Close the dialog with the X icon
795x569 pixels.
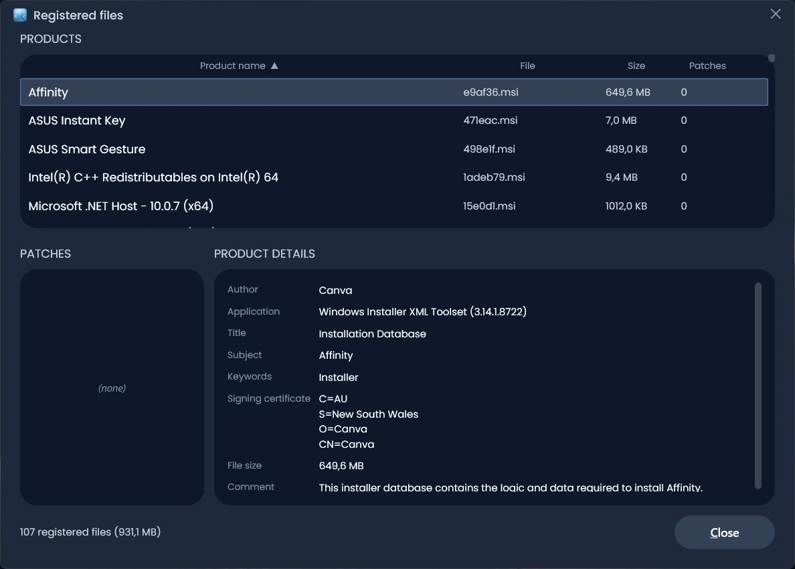coord(775,13)
